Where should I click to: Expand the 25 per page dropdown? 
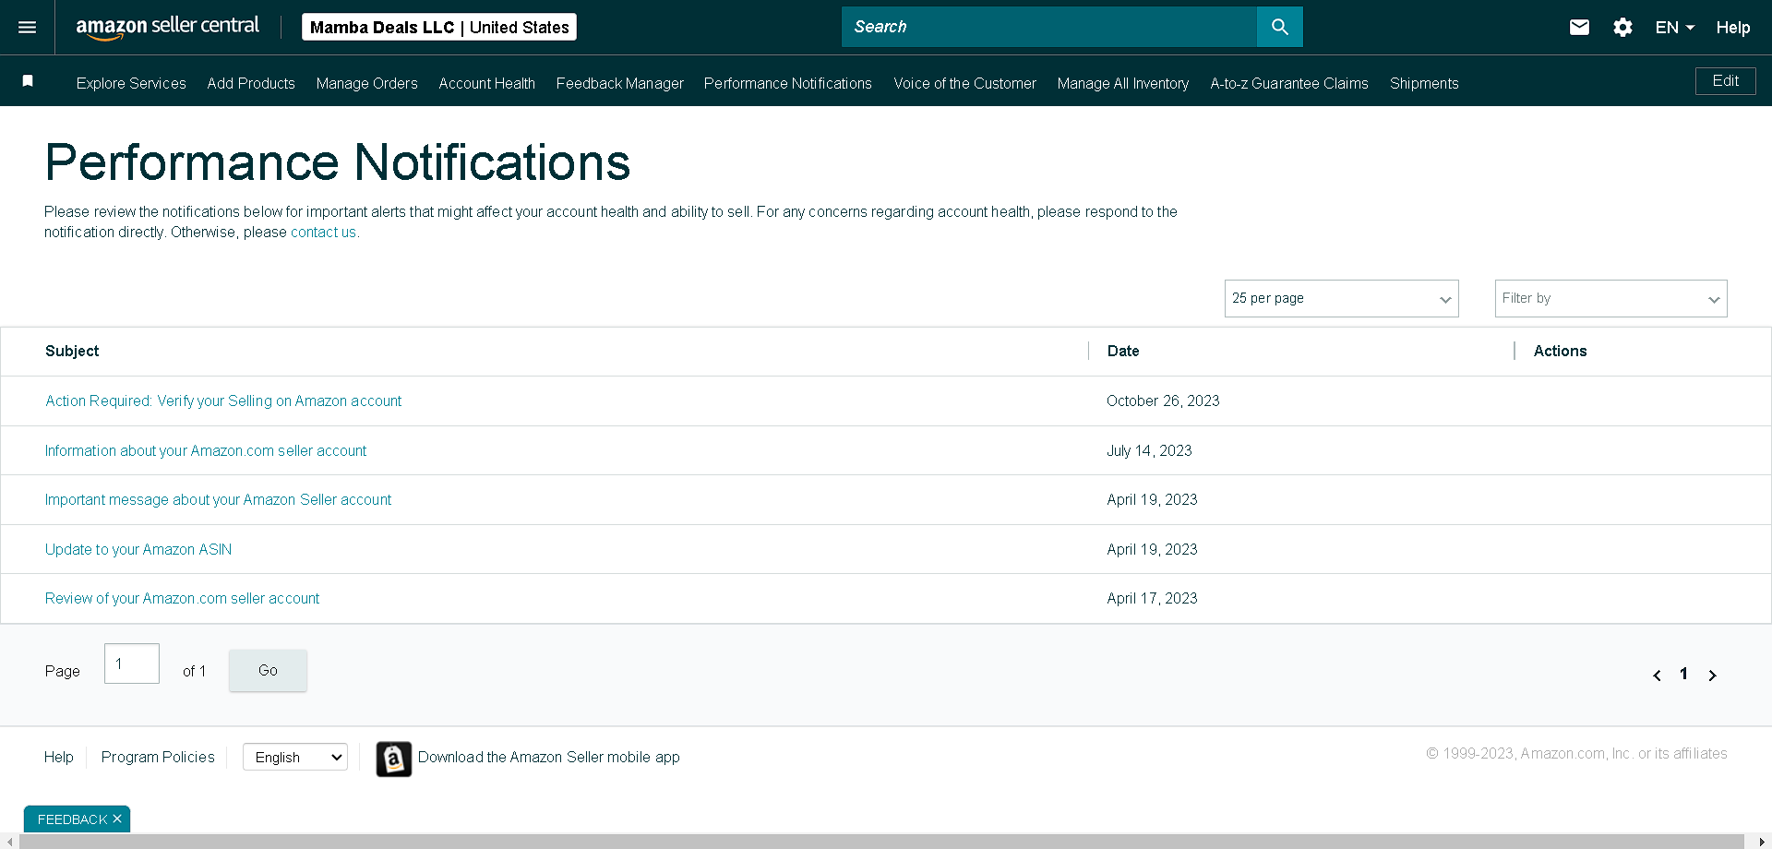point(1341,298)
